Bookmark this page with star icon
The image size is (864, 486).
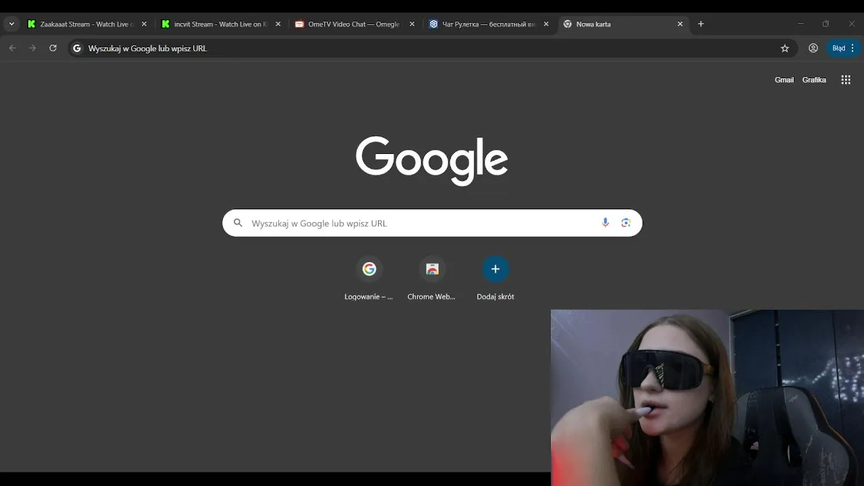pos(784,49)
